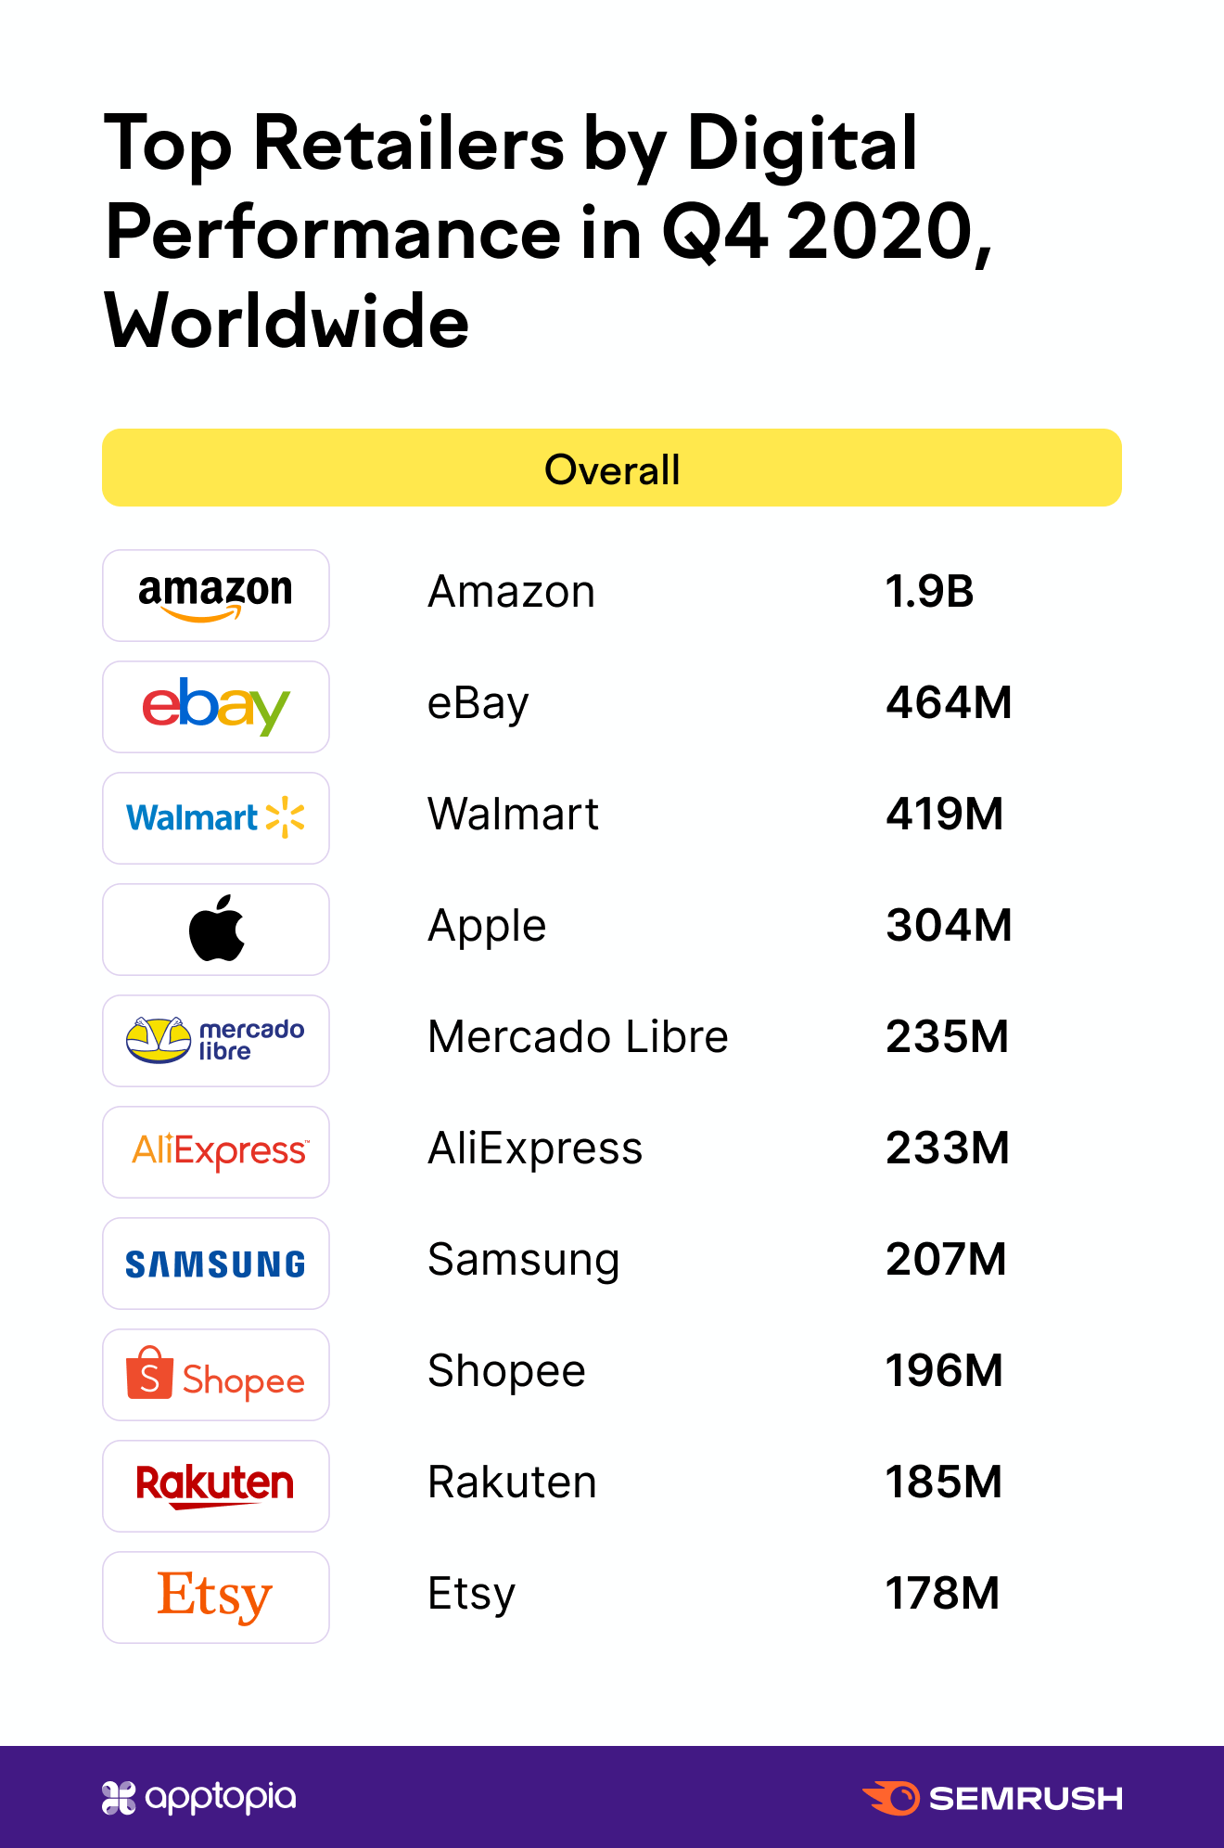Click the Amazon 1.9B value
Screen dimensions: 1224x1848
929,592
